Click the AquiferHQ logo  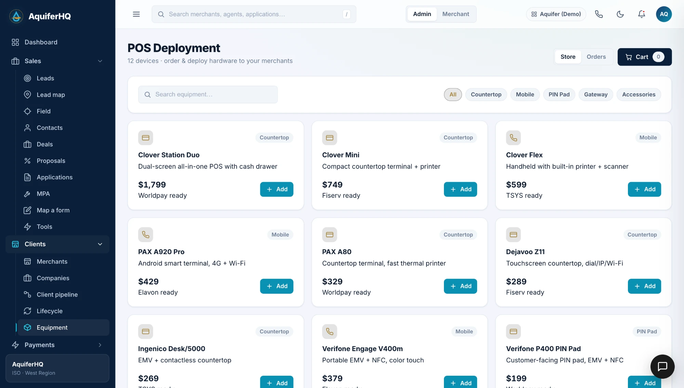point(40,16)
